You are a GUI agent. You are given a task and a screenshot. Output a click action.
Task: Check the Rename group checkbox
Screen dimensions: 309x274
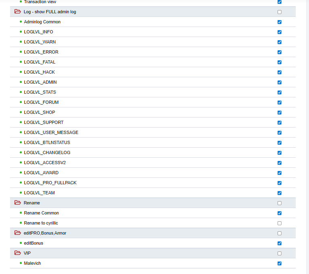280,203
